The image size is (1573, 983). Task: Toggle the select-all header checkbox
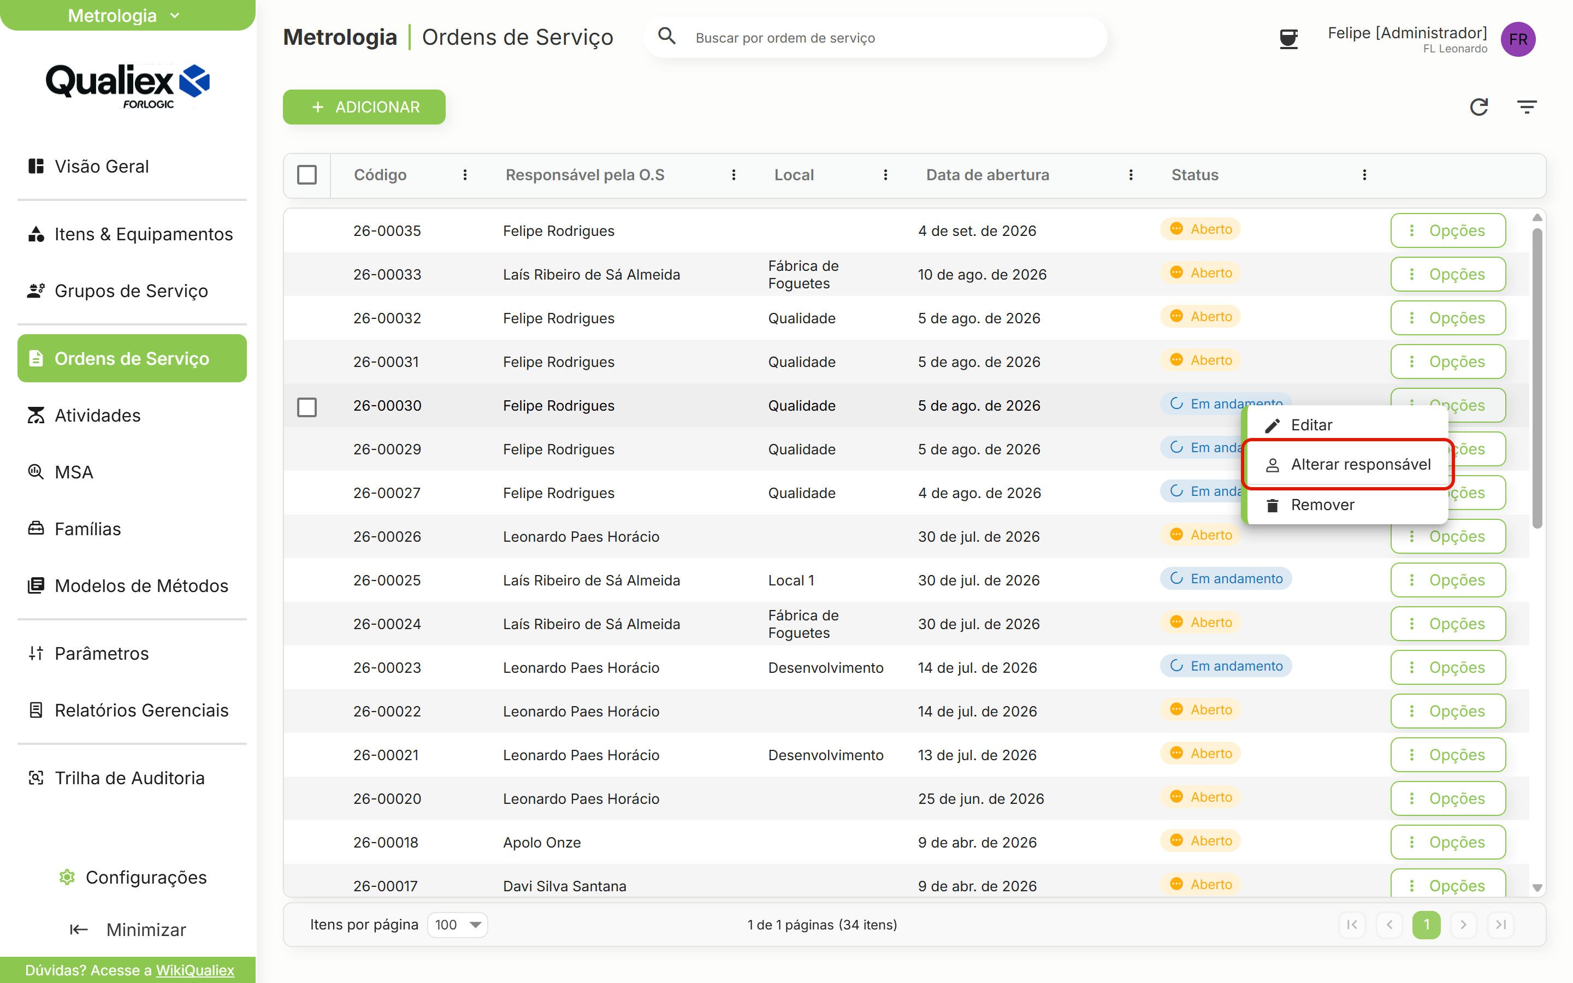coord(307,175)
